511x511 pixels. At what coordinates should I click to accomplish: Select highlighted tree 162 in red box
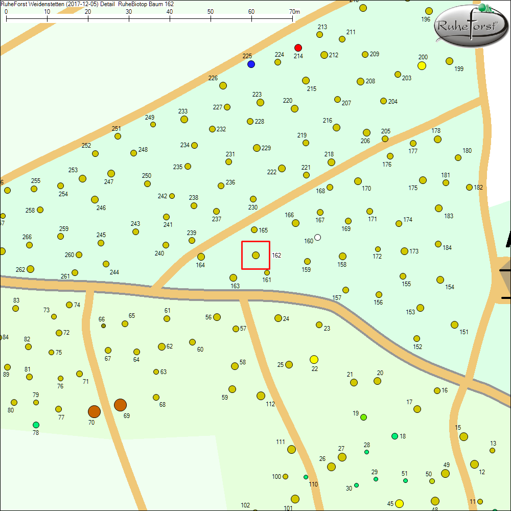256,255
